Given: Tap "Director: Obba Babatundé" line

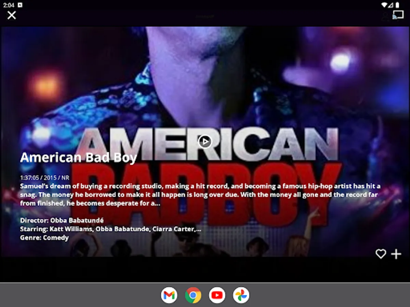Looking at the screenshot, I should coord(62,220).
